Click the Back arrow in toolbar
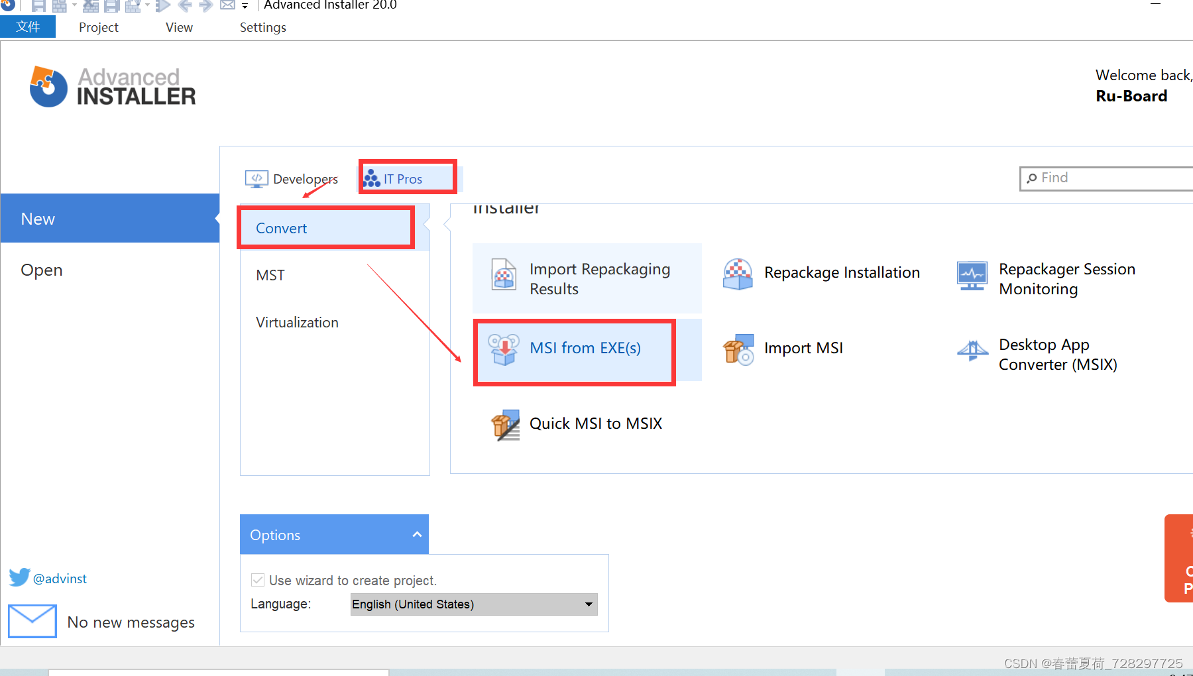 [x=185, y=6]
